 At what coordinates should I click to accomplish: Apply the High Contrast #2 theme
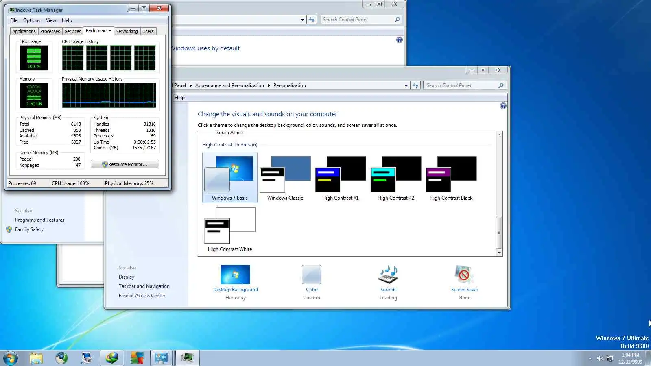tap(396, 177)
